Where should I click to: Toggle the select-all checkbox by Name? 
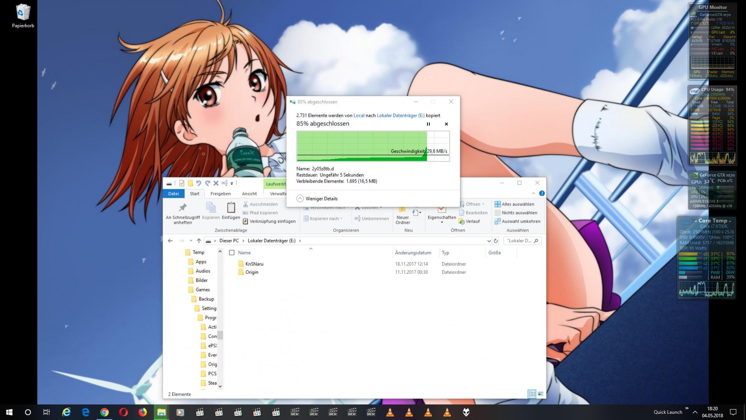coord(232,253)
